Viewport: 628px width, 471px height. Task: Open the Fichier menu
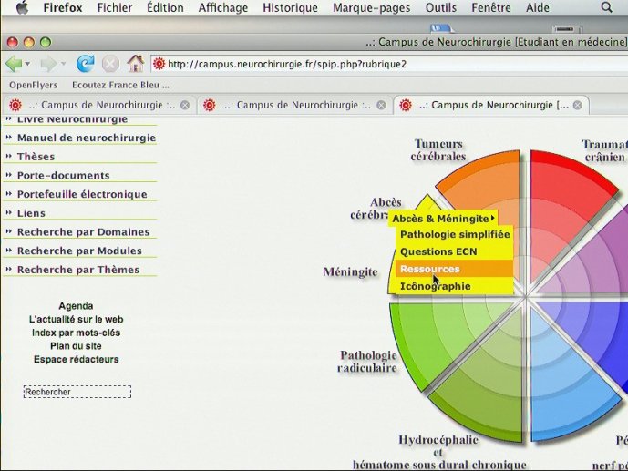pyautogui.click(x=115, y=7)
